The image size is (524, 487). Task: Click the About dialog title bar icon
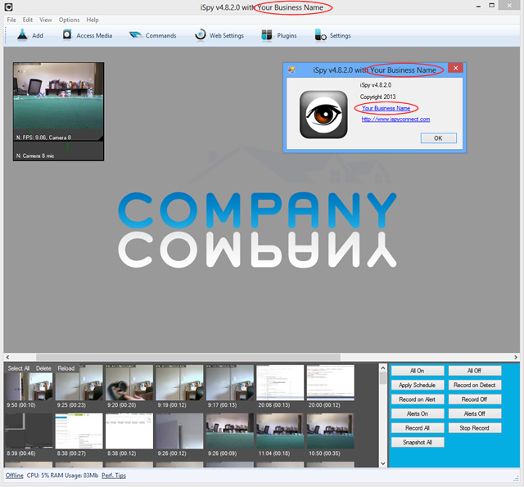tap(291, 70)
